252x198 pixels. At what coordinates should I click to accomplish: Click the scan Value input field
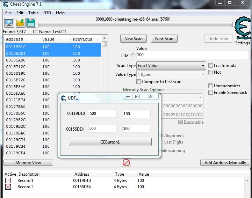(192, 55)
